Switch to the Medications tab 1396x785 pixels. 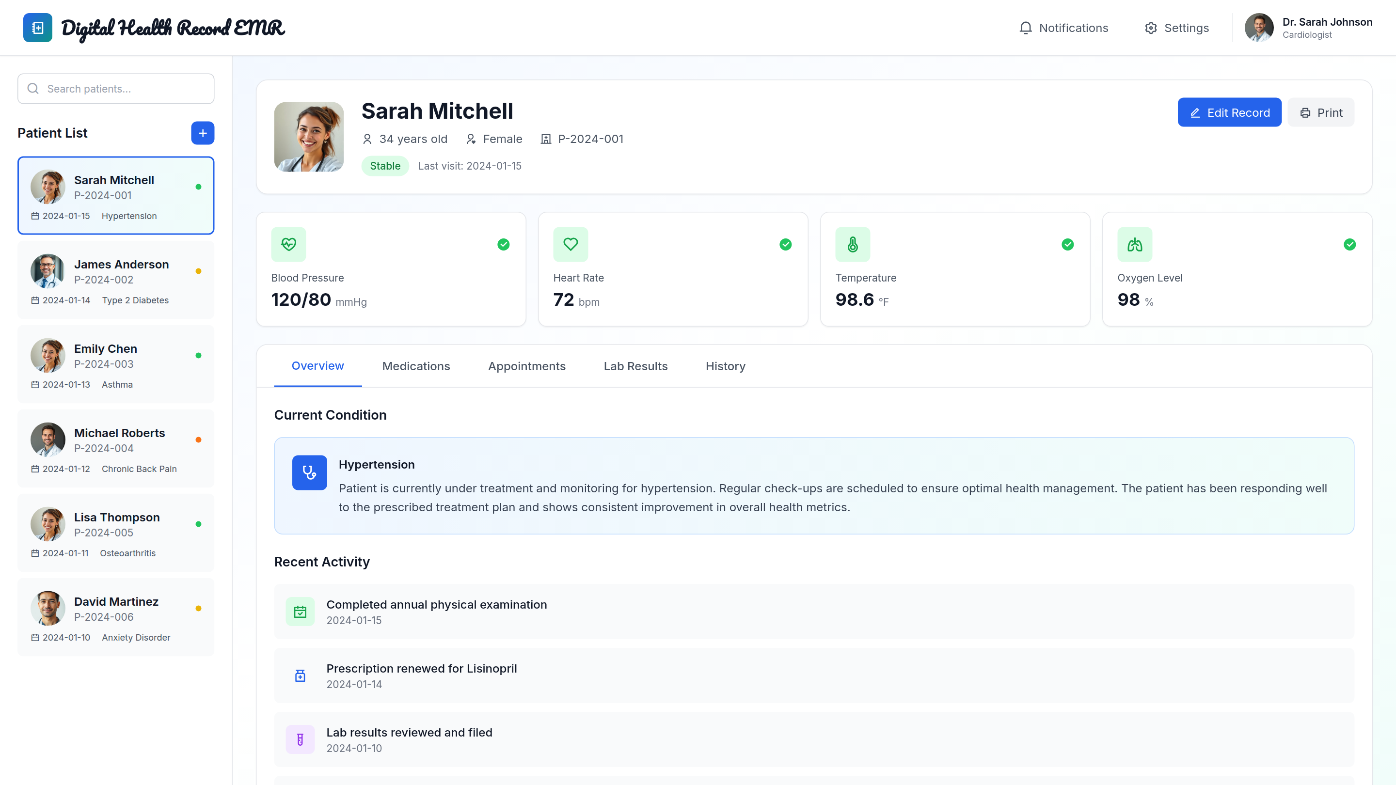pyautogui.click(x=416, y=366)
